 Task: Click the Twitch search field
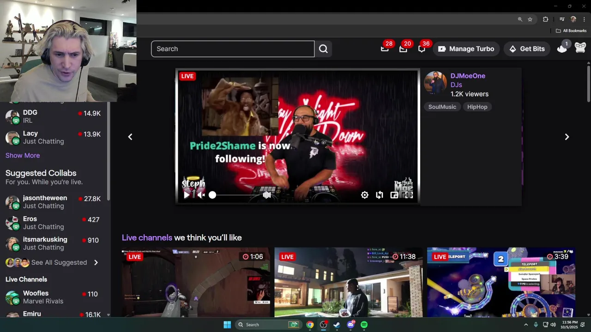[233, 49]
